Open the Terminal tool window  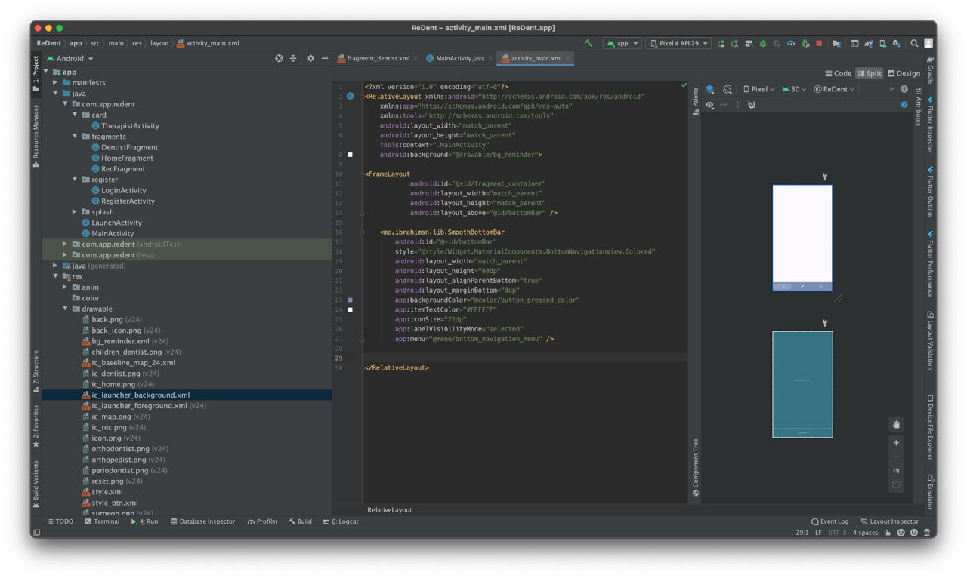tap(102, 521)
